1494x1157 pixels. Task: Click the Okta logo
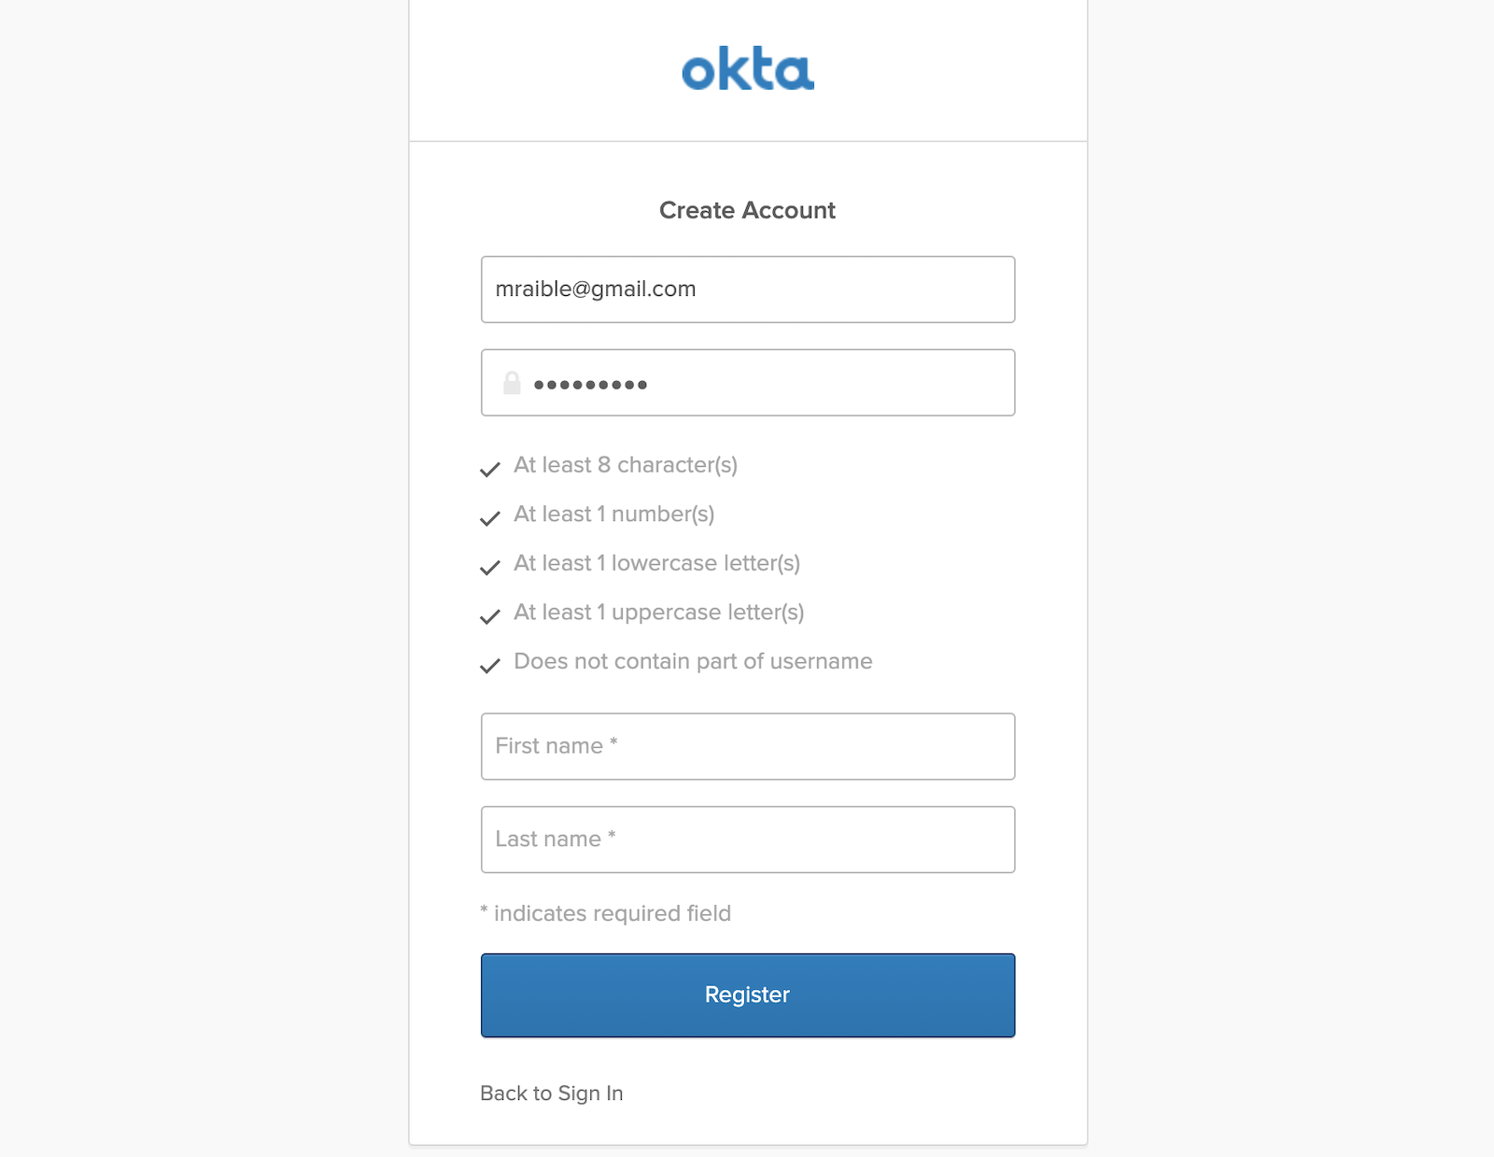click(747, 70)
